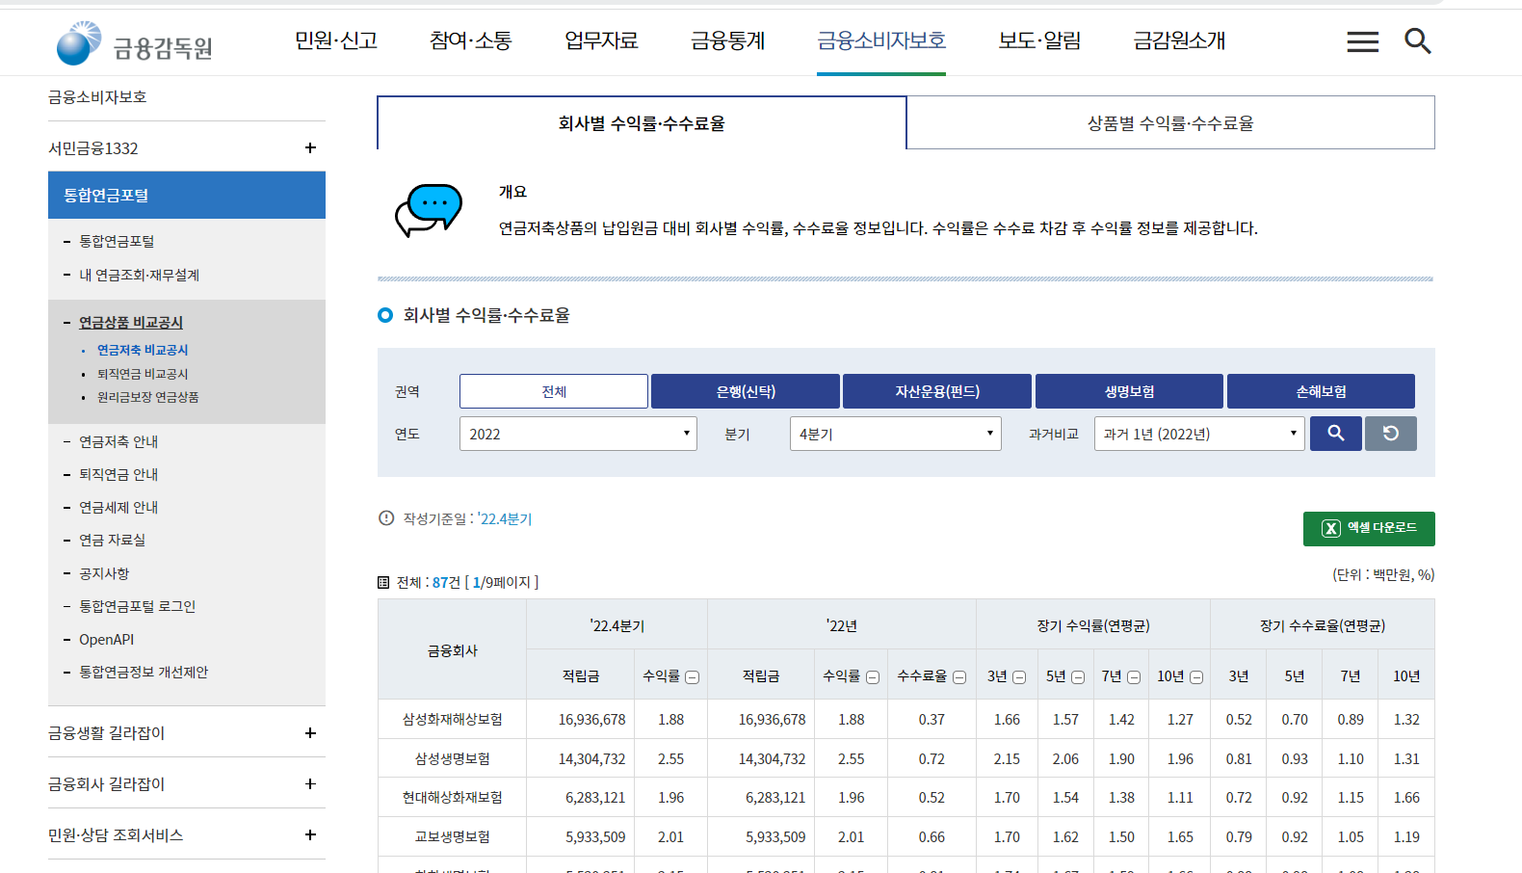Expand 민원·상담 조회서비스 section
This screenshot has width=1522, height=873.
tap(310, 834)
